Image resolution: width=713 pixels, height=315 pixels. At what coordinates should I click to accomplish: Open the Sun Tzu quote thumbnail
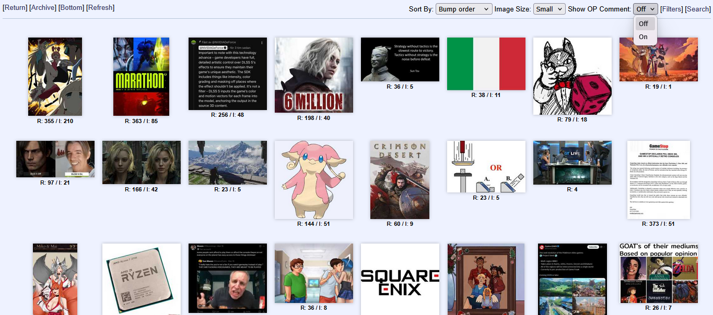400,59
